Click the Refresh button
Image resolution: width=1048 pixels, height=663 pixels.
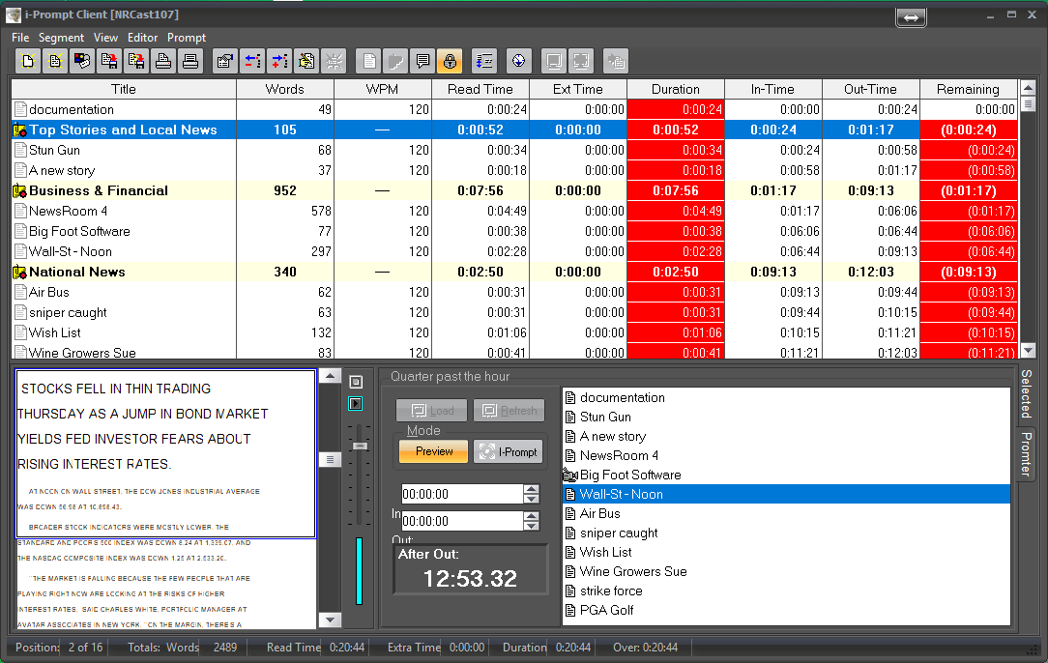pyautogui.click(x=509, y=411)
